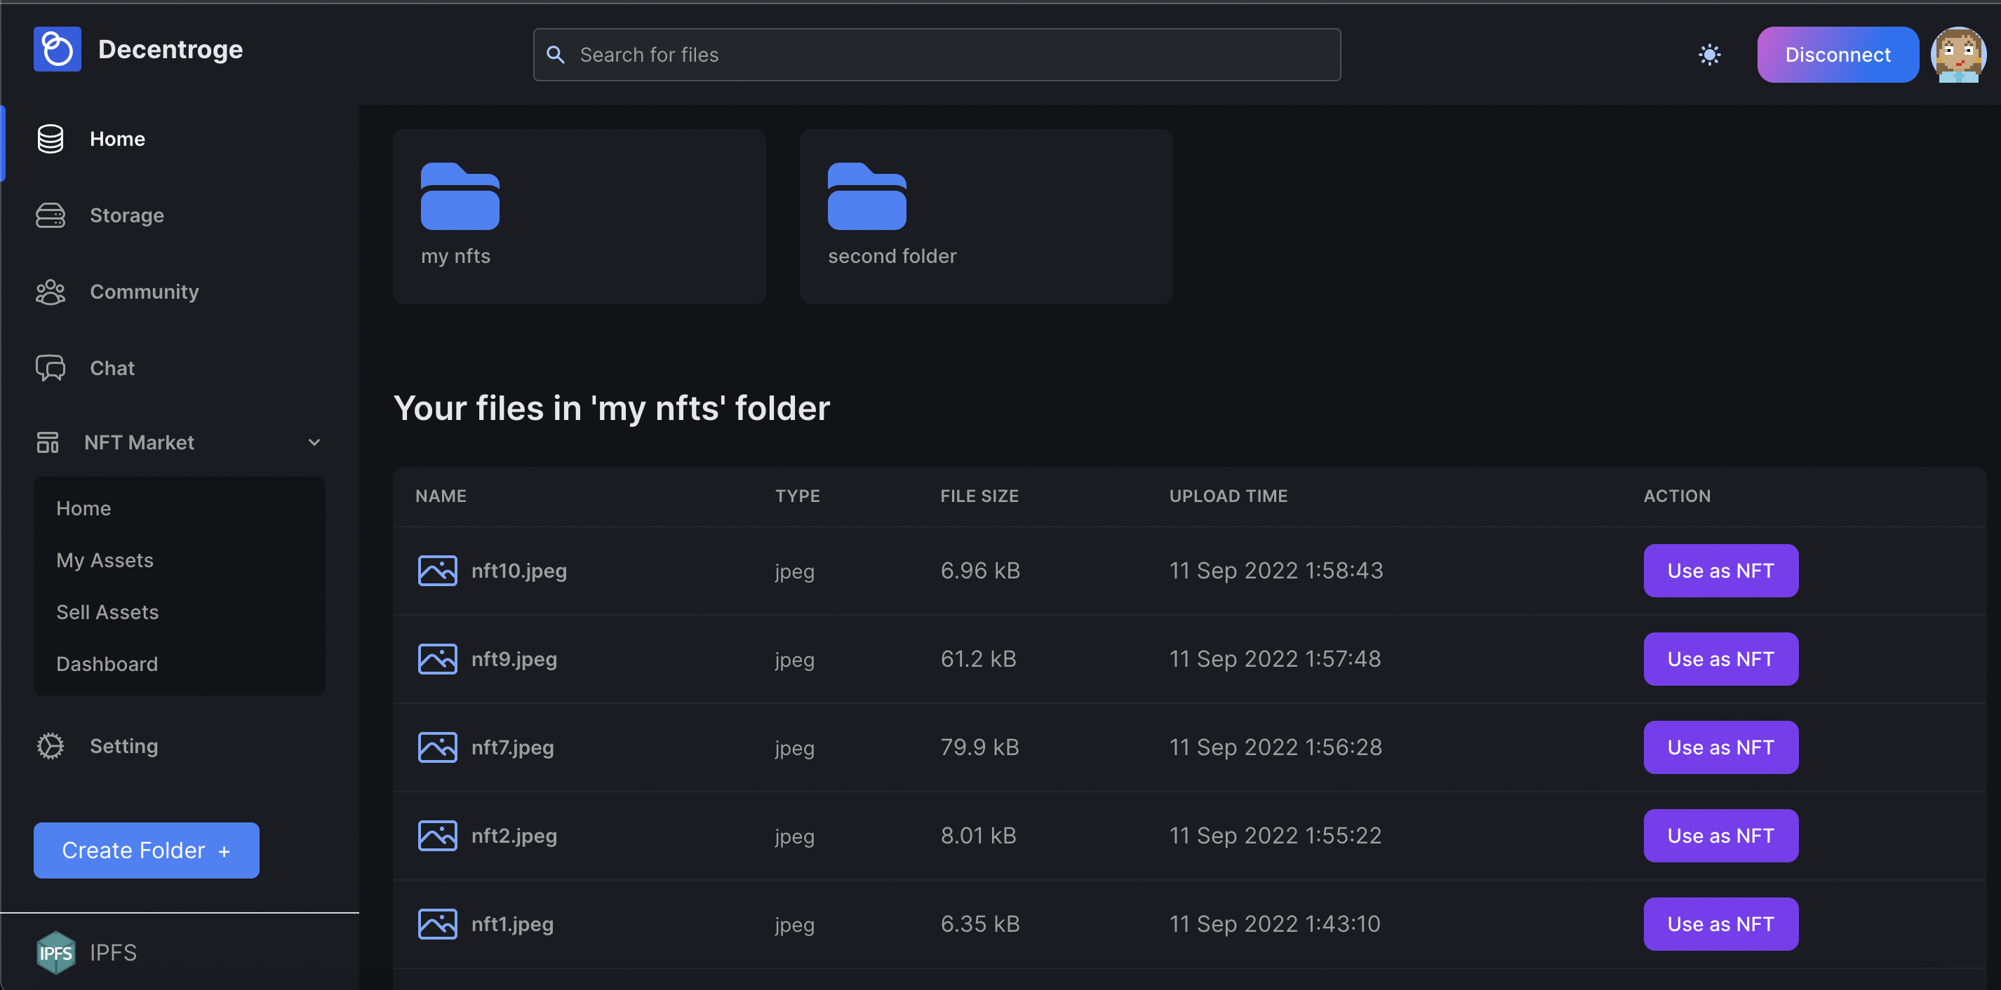Open user avatar profile picture
This screenshot has width=2001, height=990.
pos(1958,55)
